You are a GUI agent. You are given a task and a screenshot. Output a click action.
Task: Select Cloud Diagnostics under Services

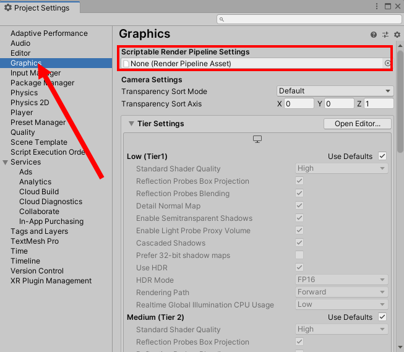point(51,202)
